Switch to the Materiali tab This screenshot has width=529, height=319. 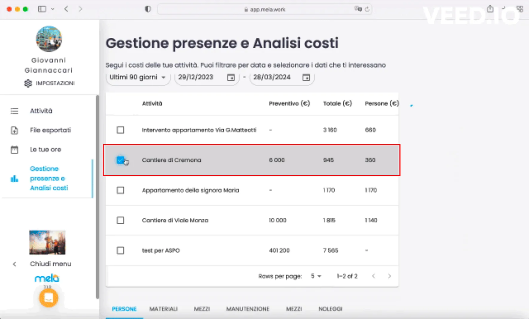(x=163, y=309)
